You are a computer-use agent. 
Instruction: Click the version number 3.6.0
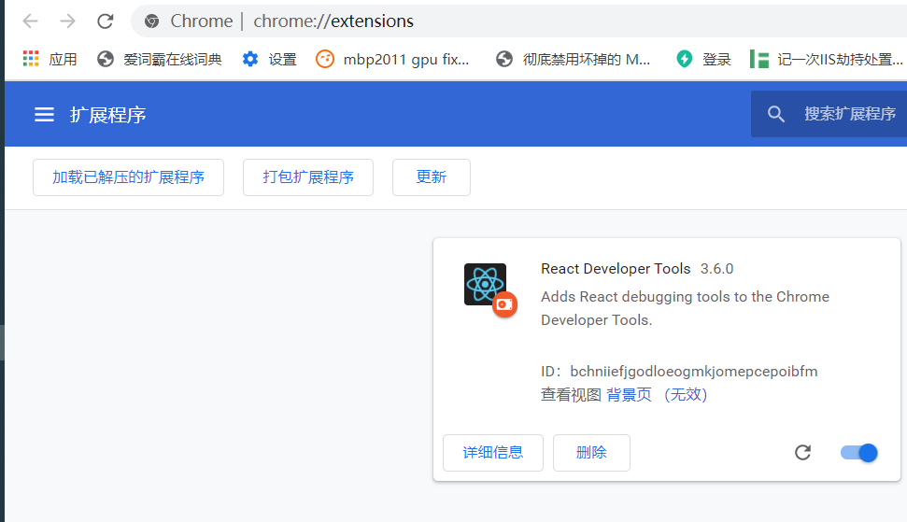coord(716,269)
